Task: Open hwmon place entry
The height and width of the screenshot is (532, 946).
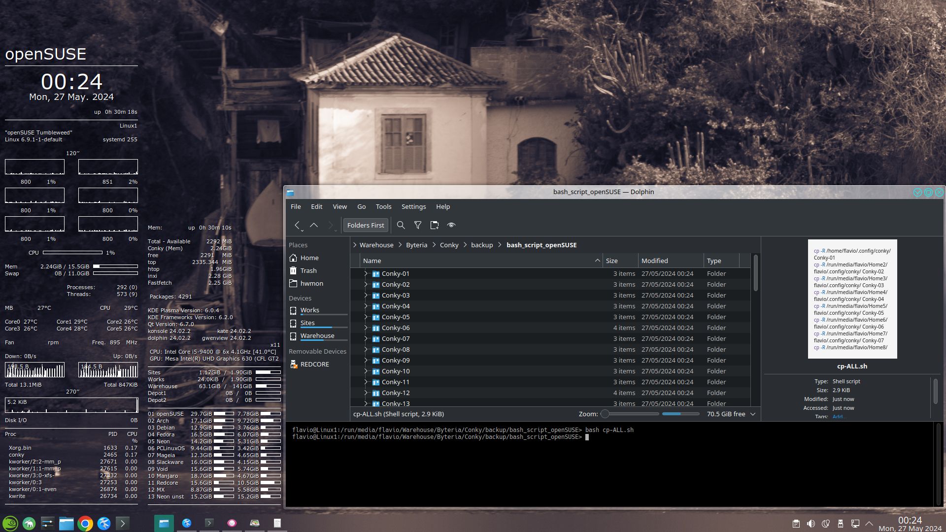Action: [318, 283]
